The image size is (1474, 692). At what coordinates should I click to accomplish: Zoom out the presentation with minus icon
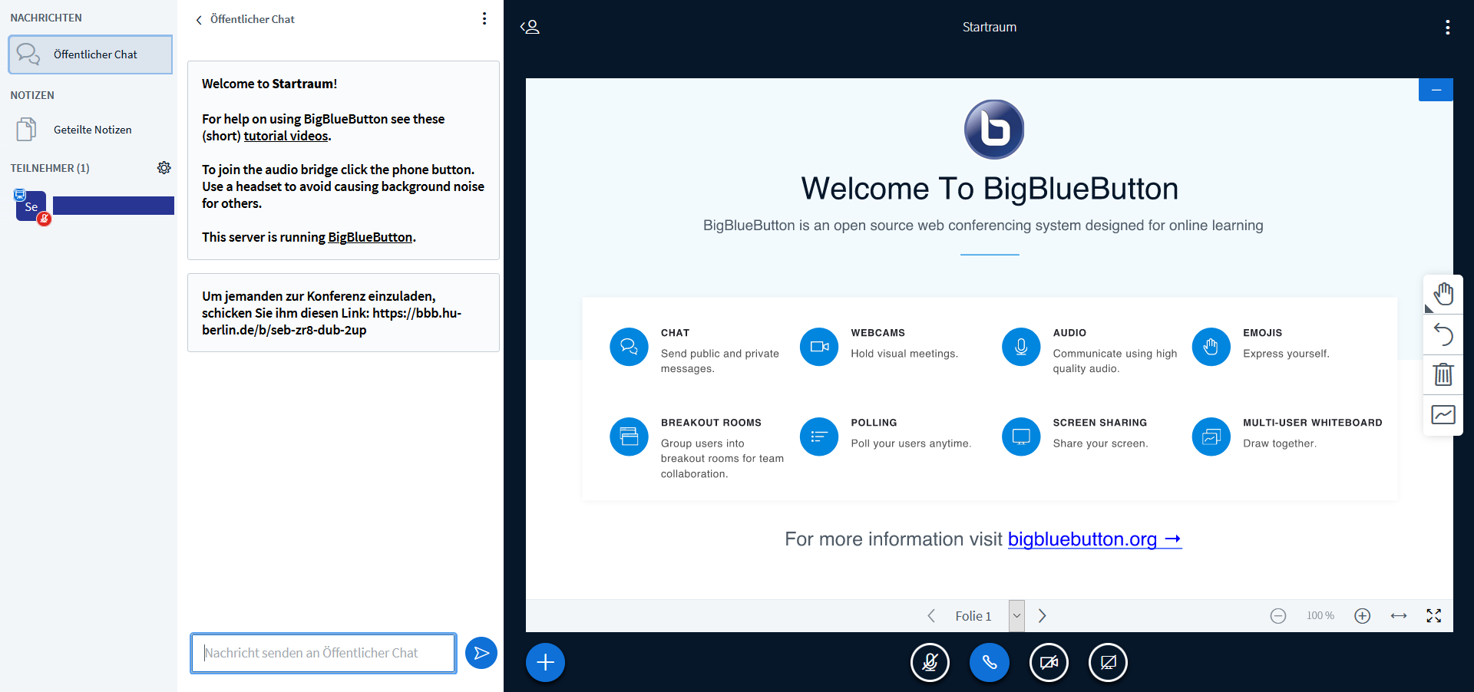coord(1278,616)
